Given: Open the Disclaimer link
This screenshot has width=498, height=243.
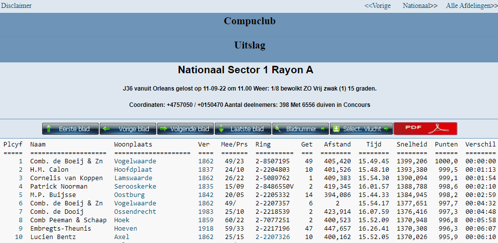Looking at the screenshot, I should [x=16, y=6].
